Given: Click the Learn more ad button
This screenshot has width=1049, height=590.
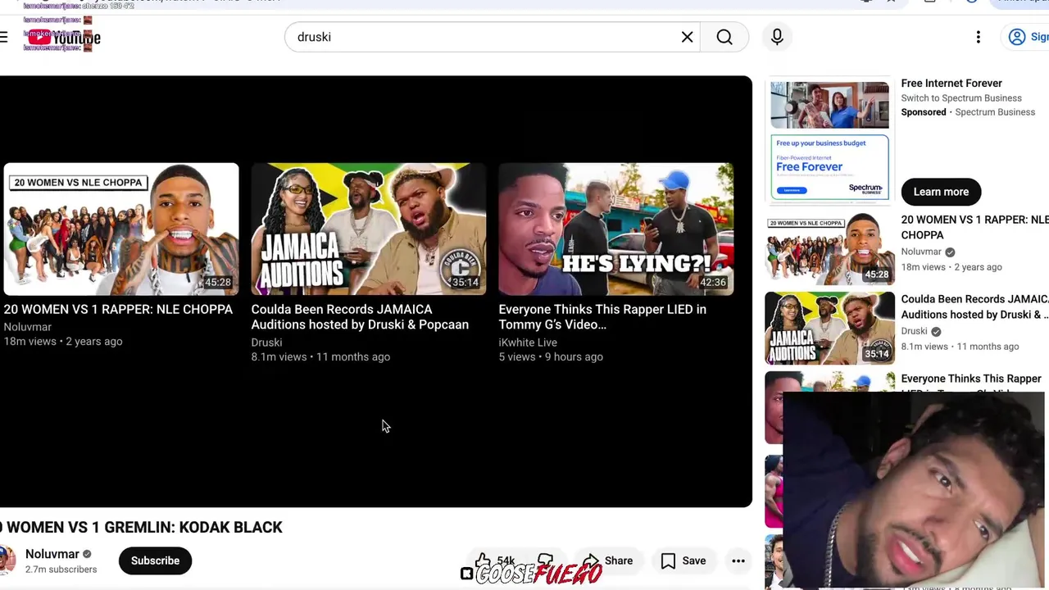Looking at the screenshot, I should (941, 192).
